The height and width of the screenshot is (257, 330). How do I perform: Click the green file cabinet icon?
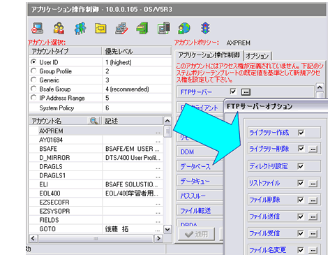coord(142,28)
